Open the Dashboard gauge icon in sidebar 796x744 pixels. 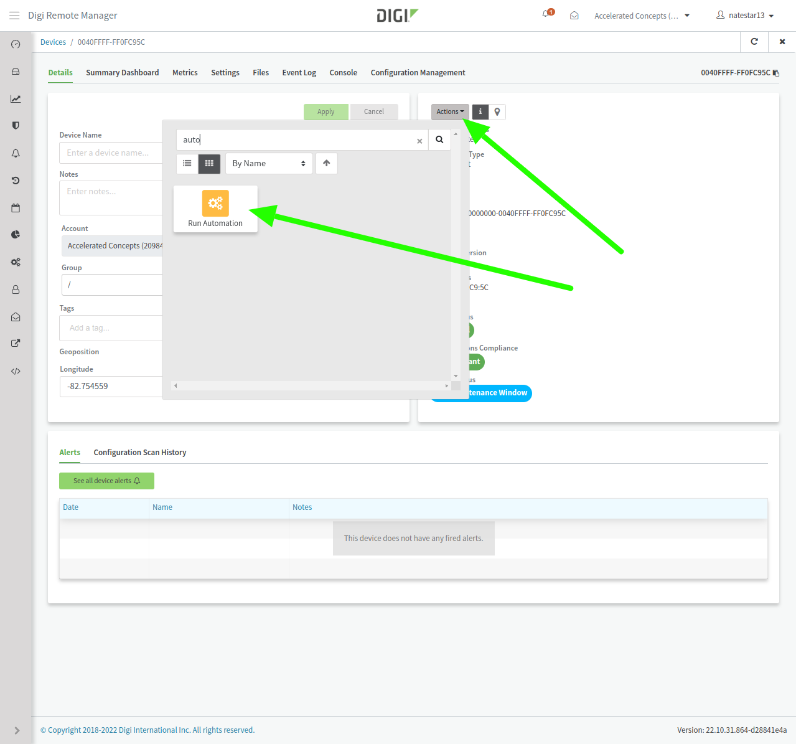coord(16,44)
